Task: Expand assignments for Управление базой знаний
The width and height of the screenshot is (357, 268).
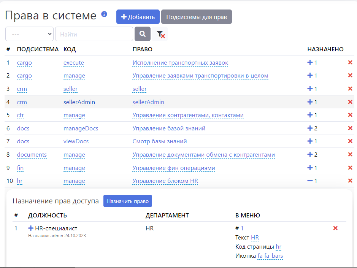Action: 310,128
